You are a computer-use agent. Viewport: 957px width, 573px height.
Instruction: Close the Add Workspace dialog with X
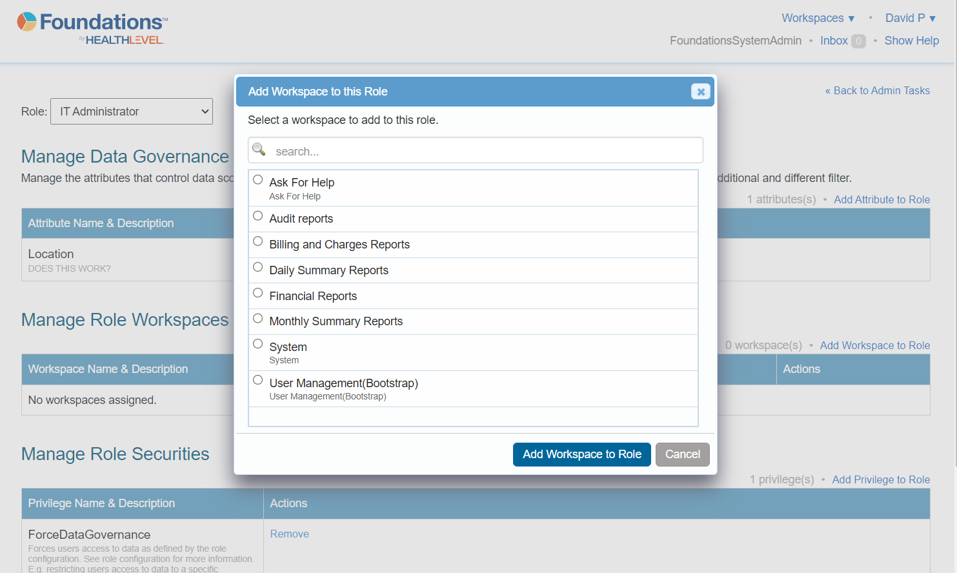[700, 92]
